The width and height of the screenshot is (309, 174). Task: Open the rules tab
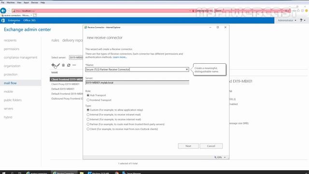click(55, 40)
